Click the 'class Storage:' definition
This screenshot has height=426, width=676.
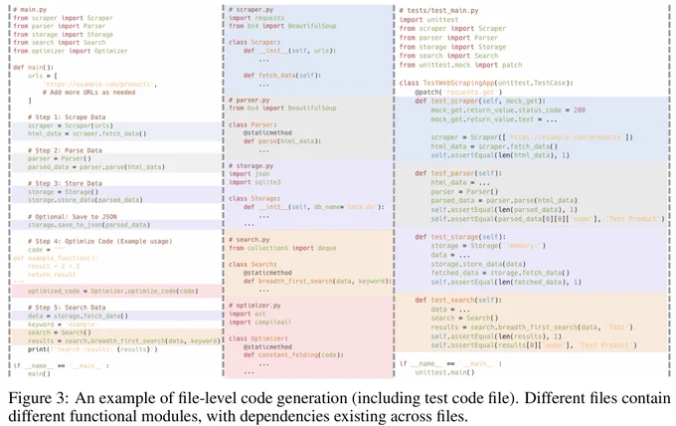pos(254,198)
